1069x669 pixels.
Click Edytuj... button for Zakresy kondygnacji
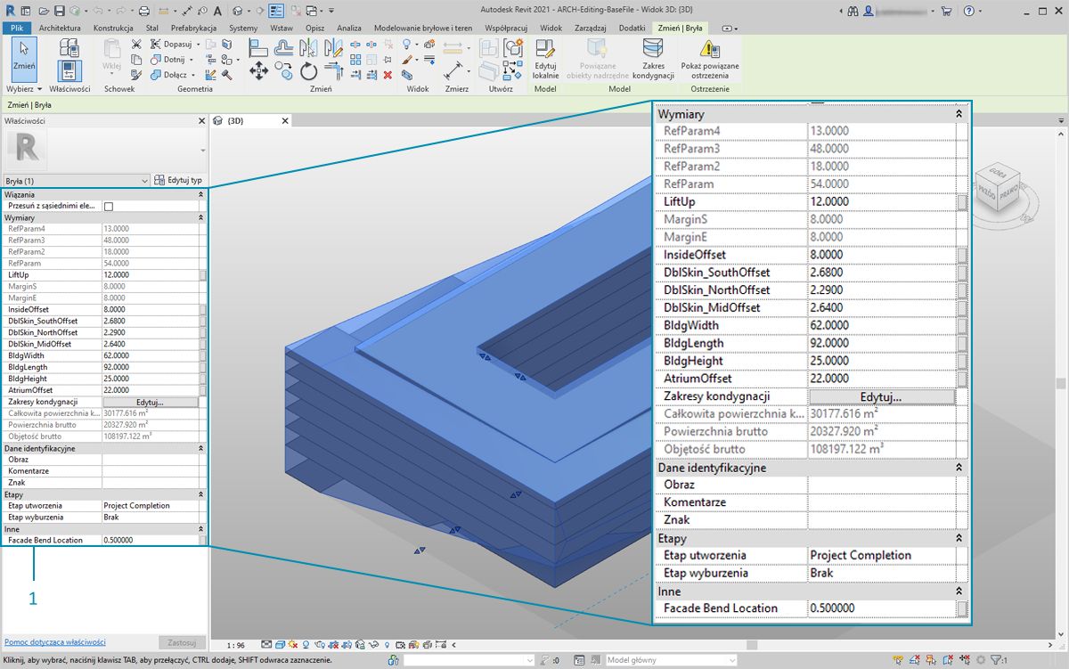[x=151, y=402]
